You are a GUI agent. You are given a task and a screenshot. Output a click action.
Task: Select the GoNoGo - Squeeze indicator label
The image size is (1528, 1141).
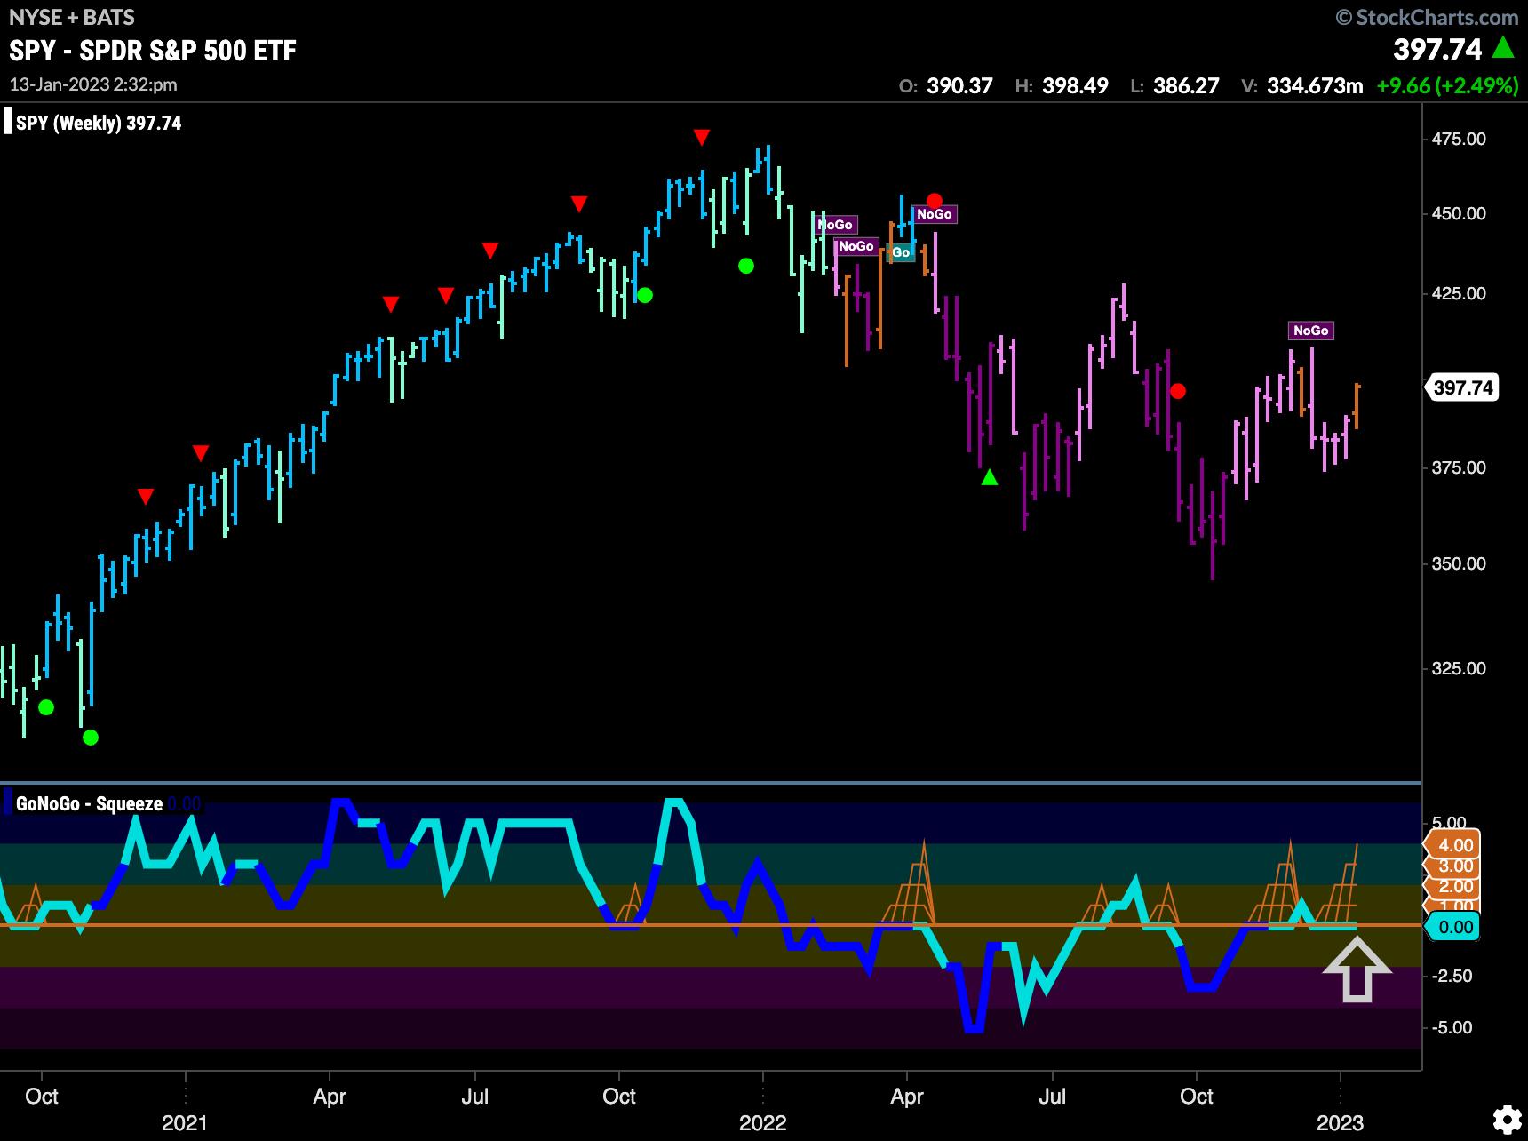pos(89,803)
